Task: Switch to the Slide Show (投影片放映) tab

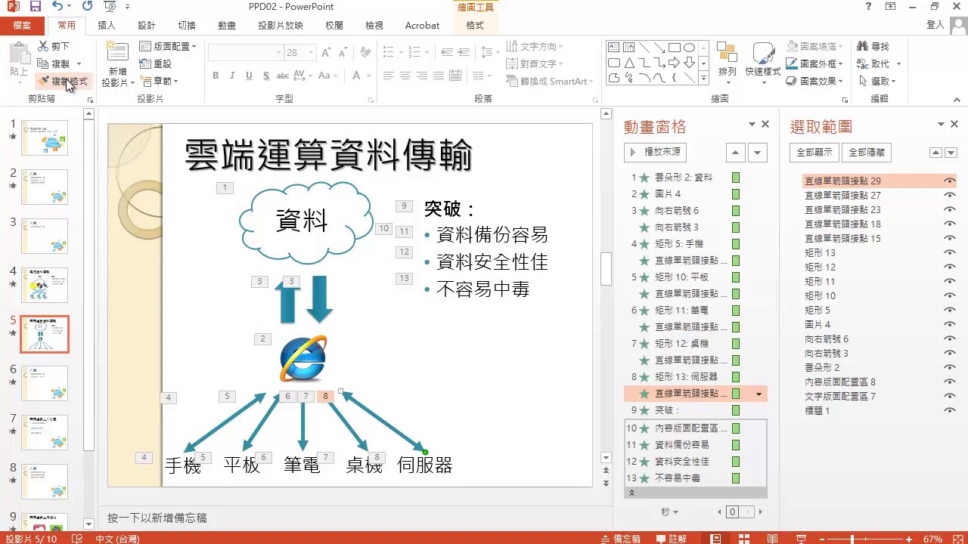Action: tap(281, 25)
